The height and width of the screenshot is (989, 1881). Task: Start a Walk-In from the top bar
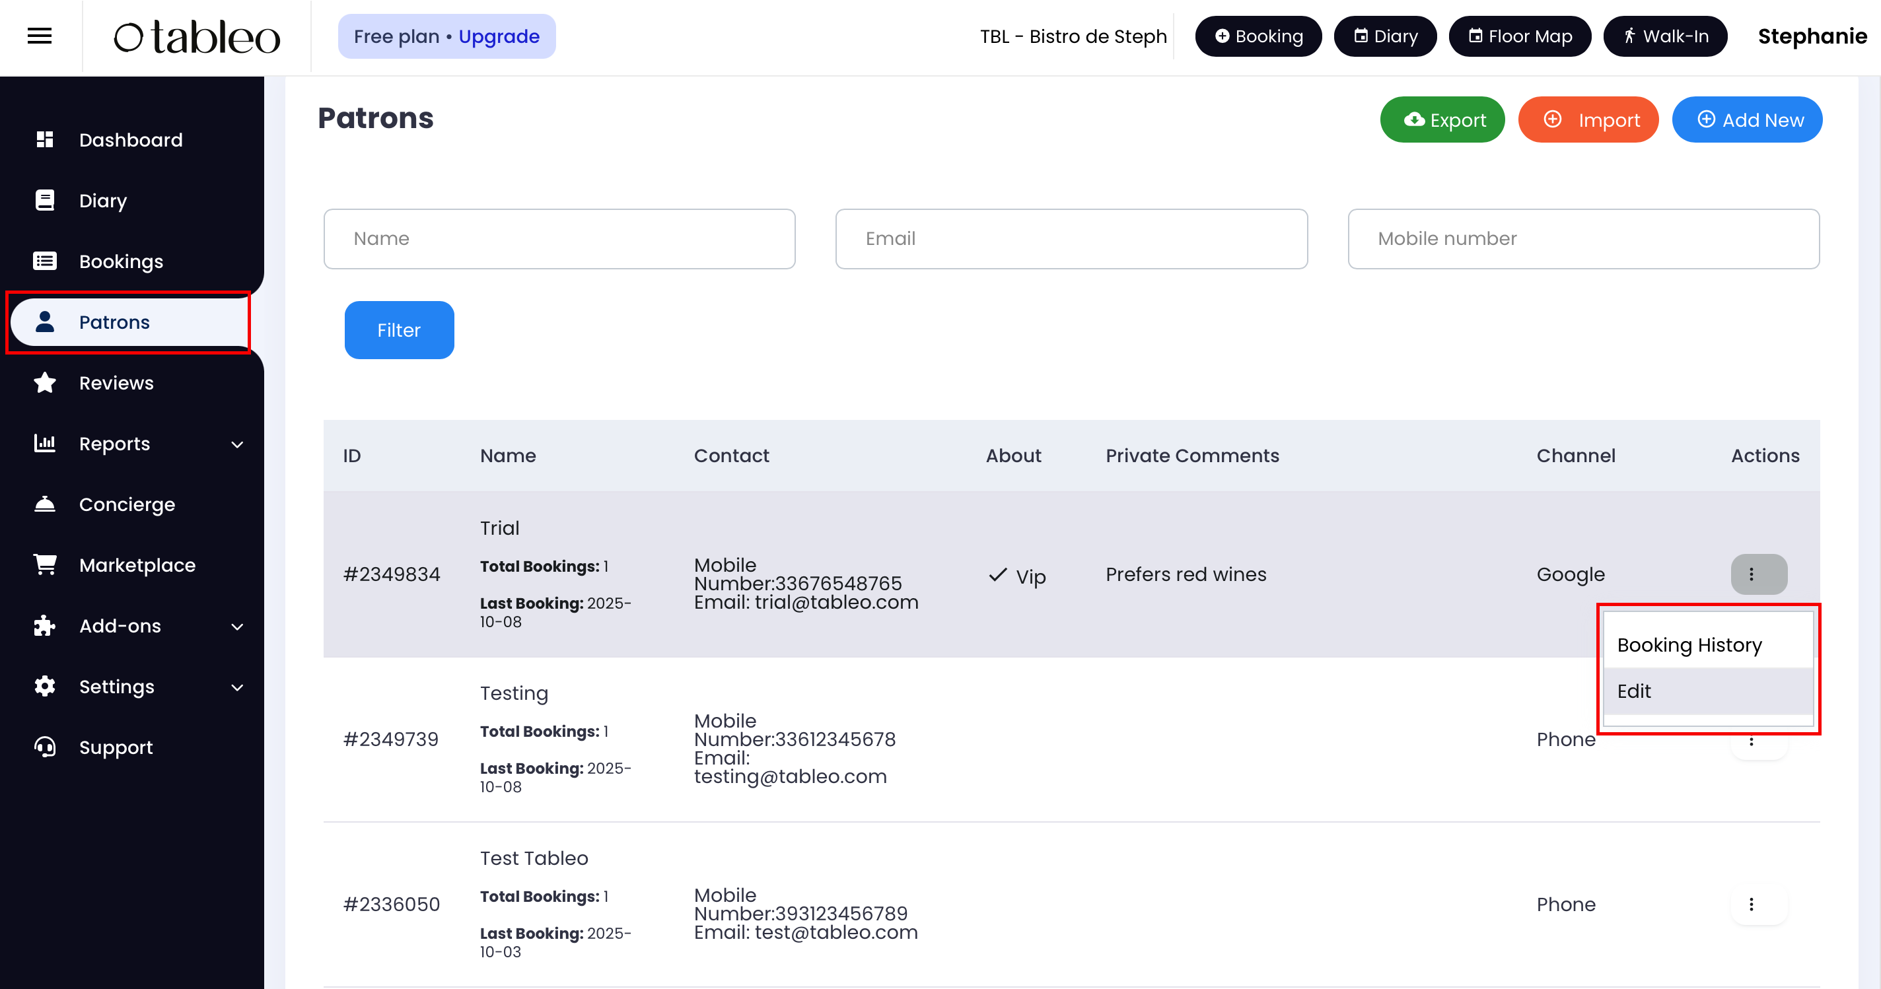point(1665,36)
